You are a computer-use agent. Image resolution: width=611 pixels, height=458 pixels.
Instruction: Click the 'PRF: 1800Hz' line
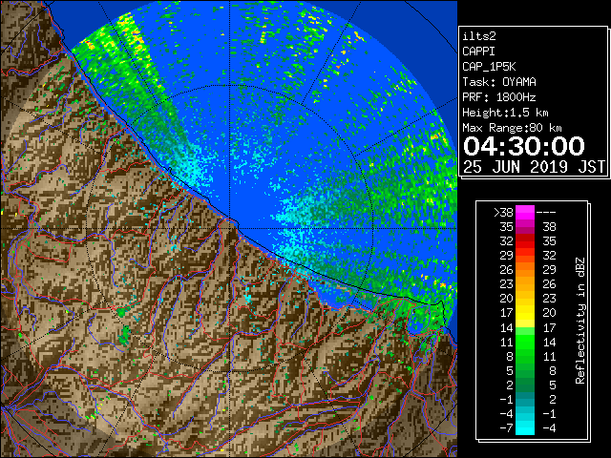(499, 97)
